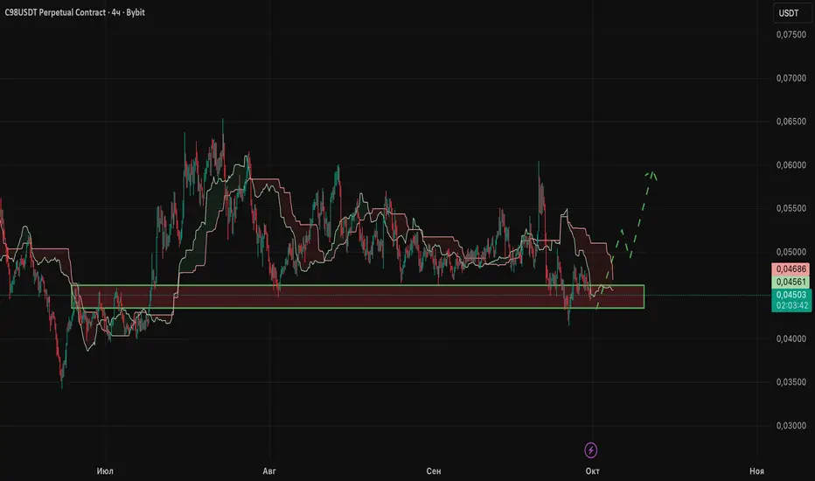Open the USDT currency selector
The height and width of the screenshot is (481, 815).
791,13
